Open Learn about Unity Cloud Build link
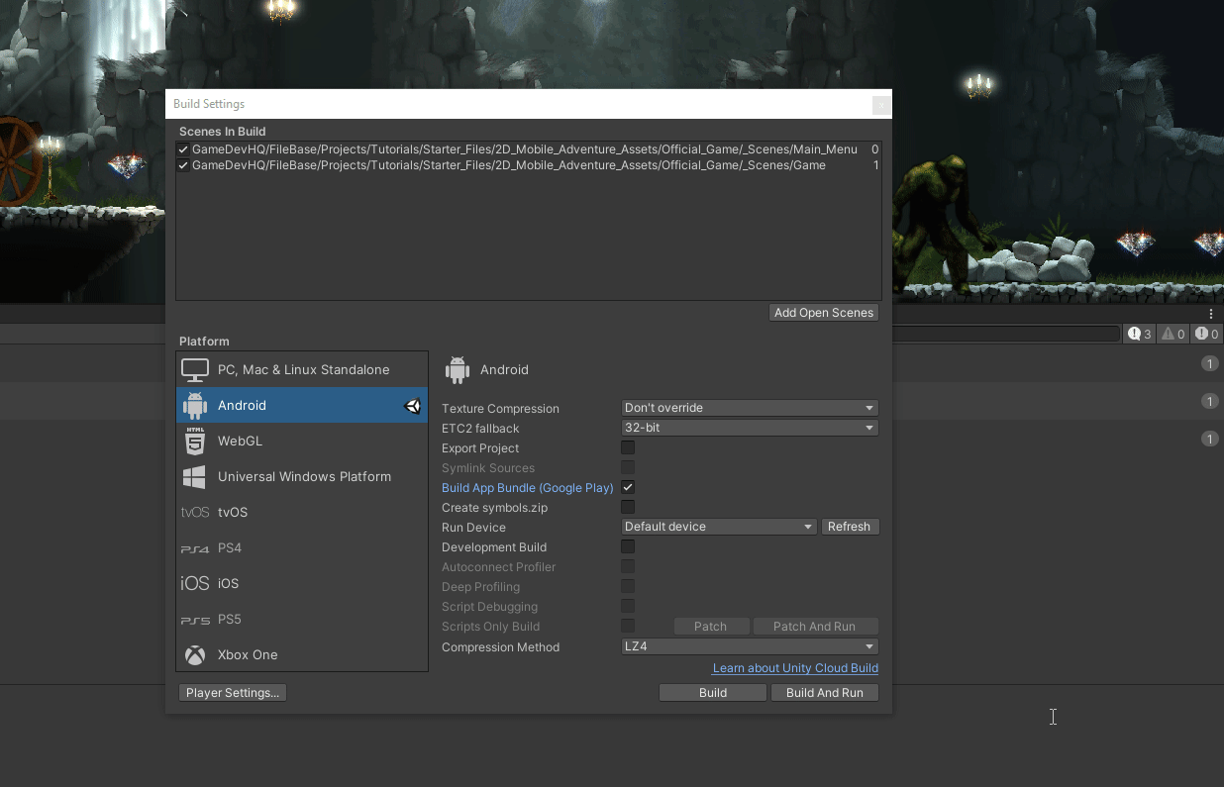1224x787 pixels. (x=795, y=668)
